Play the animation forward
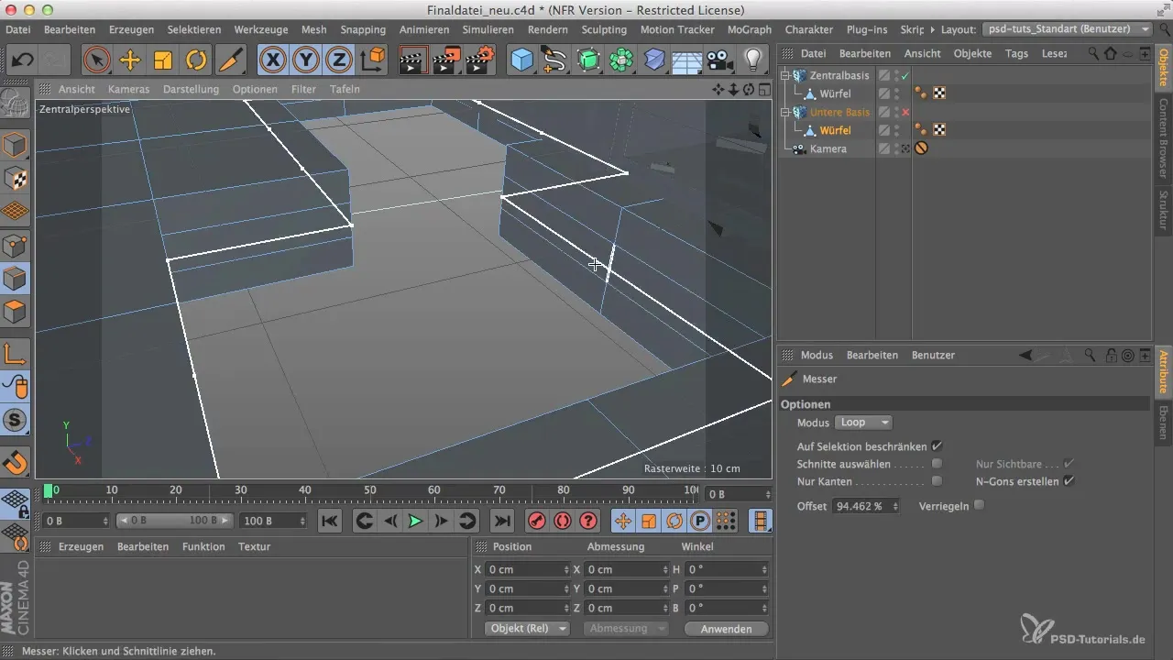1173x660 pixels. point(415,521)
